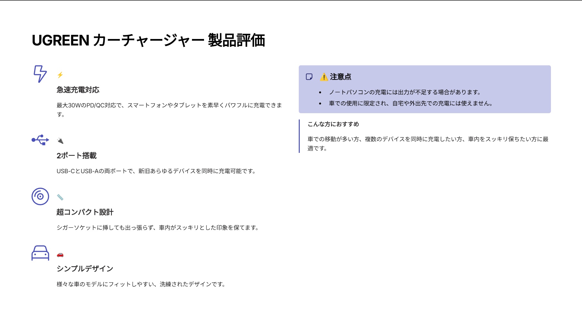The width and height of the screenshot is (582, 327).
Task: Click the small plug emoji
Action: tap(60, 141)
